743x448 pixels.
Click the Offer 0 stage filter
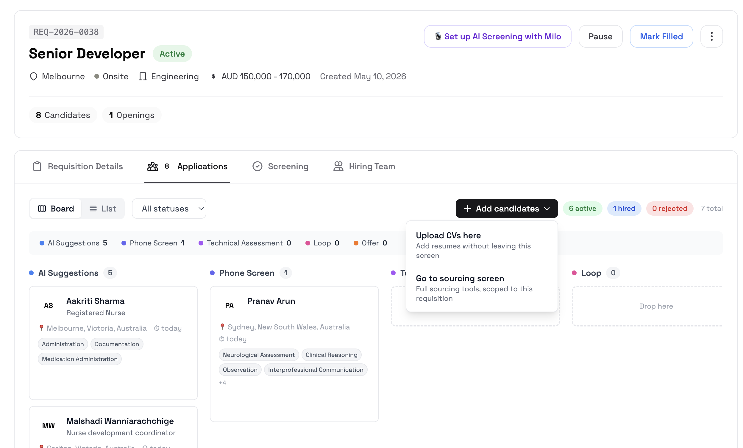coord(370,243)
